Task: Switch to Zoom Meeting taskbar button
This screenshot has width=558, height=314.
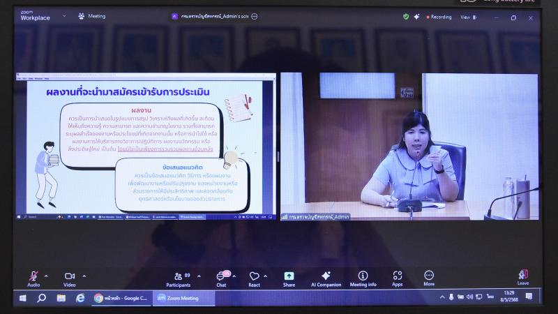Action: coord(183,298)
